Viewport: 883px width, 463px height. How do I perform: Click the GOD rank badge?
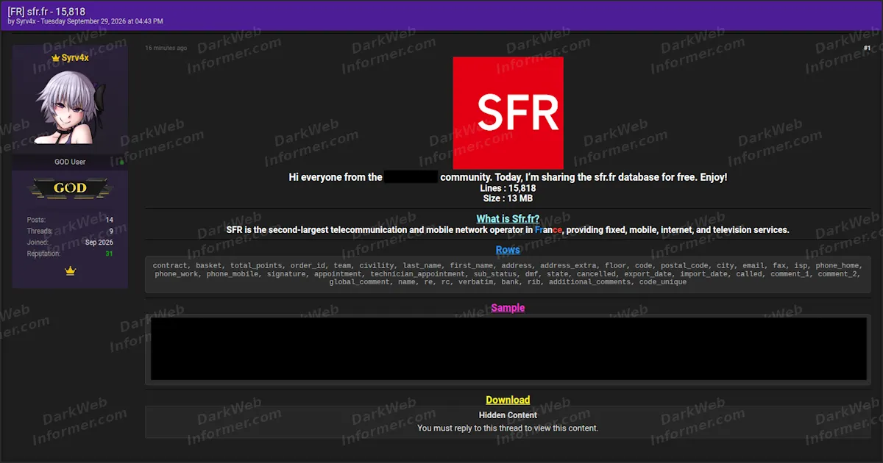(x=71, y=188)
